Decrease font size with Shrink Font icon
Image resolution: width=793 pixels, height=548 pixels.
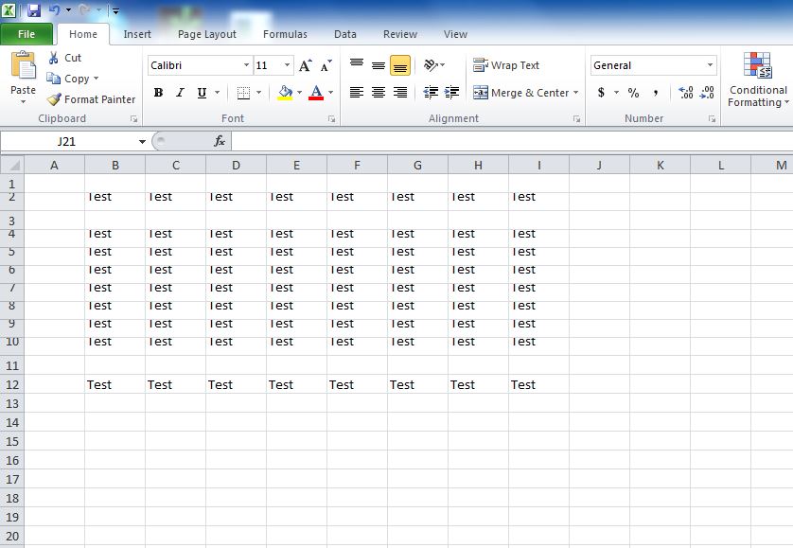pos(326,65)
